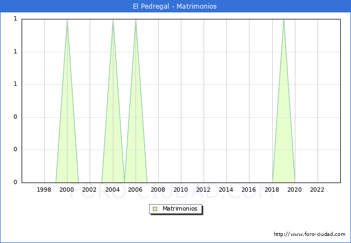This screenshot has width=351, height=243.
Task: Click the 2018 x-axis label
Action: (x=272, y=190)
